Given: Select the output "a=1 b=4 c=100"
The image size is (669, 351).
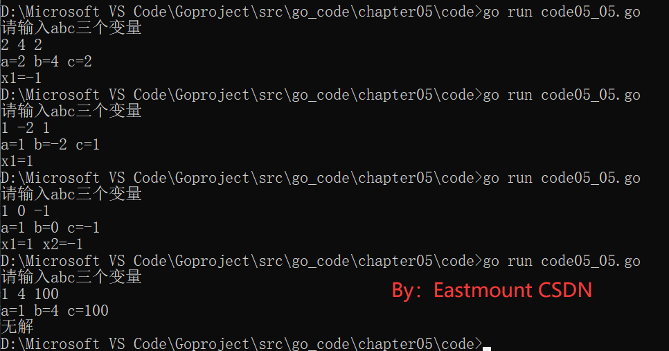Looking at the screenshot, I should point(55,311).
